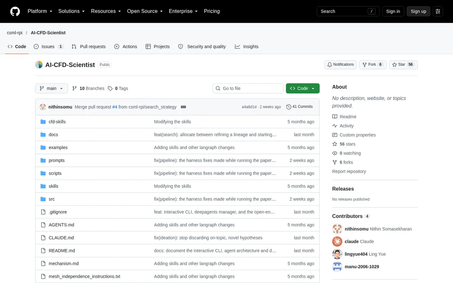Open manu-2006-1029 contributor profile
Image resolution: width=453 pixels, height=283 pixels.
(x=362, y=267)
